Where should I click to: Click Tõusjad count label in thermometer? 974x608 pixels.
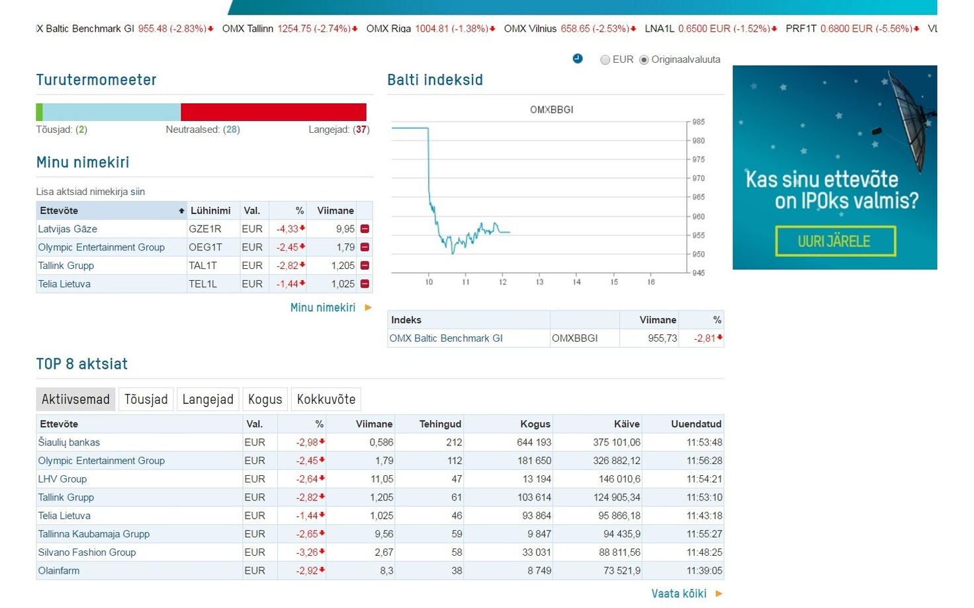click(62, 130)
